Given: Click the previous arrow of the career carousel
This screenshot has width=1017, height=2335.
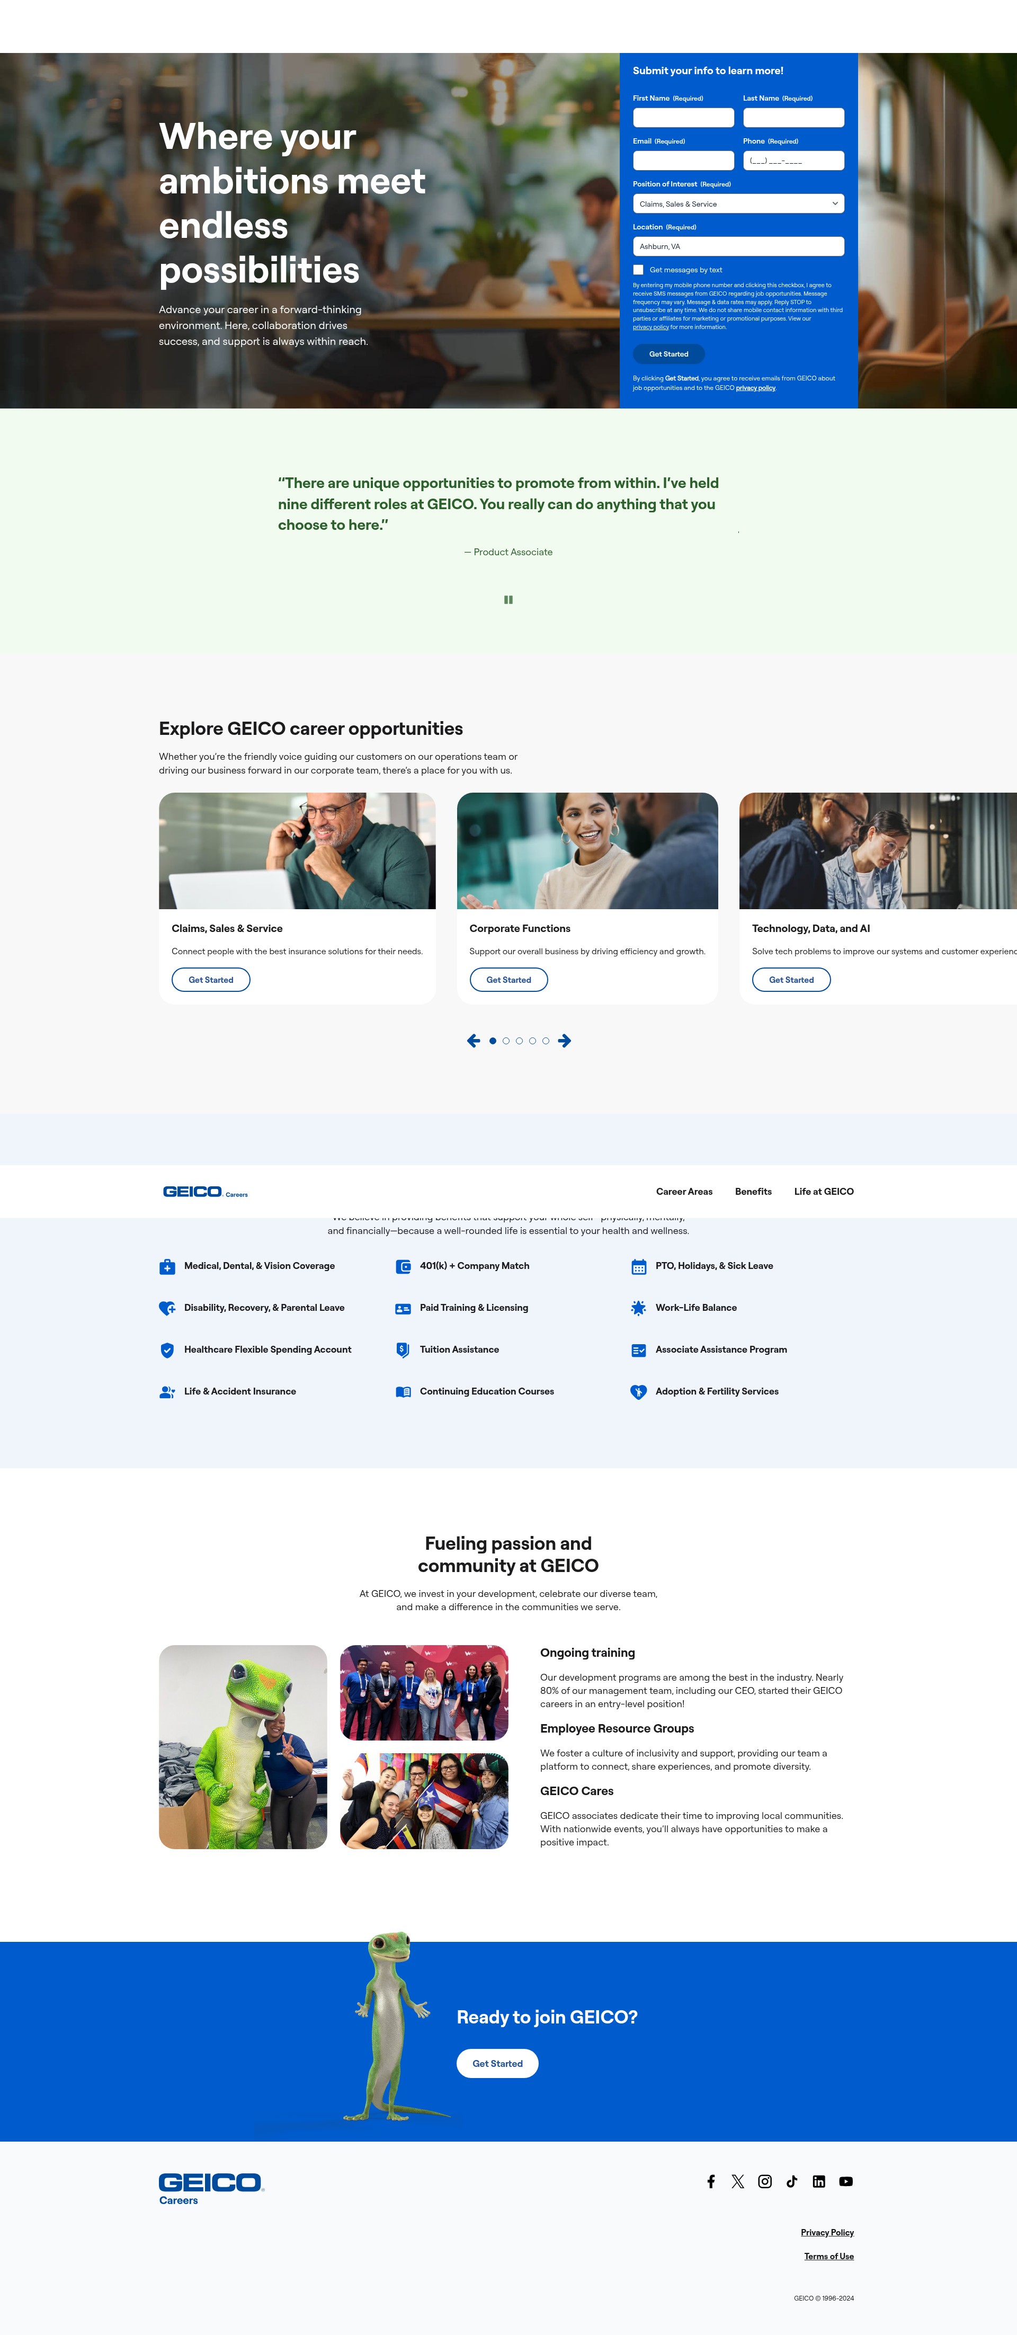Looking at the screenshot, I should click(473, 1041).
